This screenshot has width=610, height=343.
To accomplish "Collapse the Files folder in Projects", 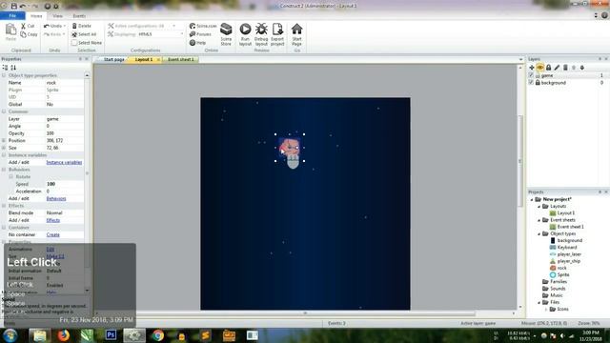I will 539,302.
